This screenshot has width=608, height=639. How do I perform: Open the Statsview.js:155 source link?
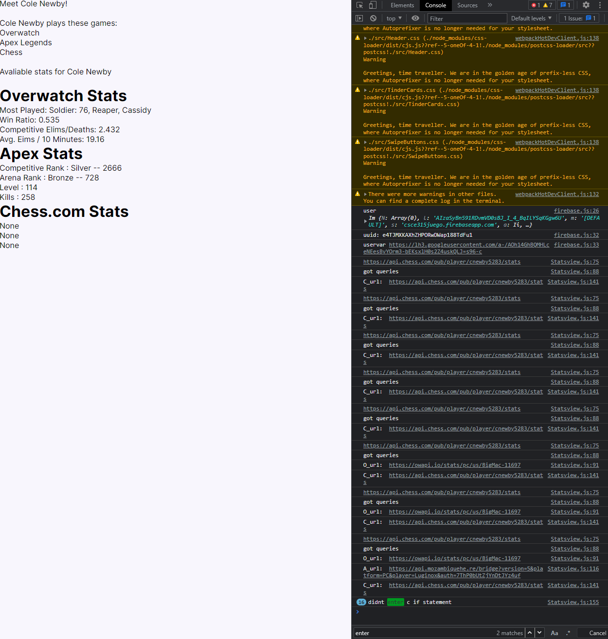pyautogui.click(x=573, y=603)
